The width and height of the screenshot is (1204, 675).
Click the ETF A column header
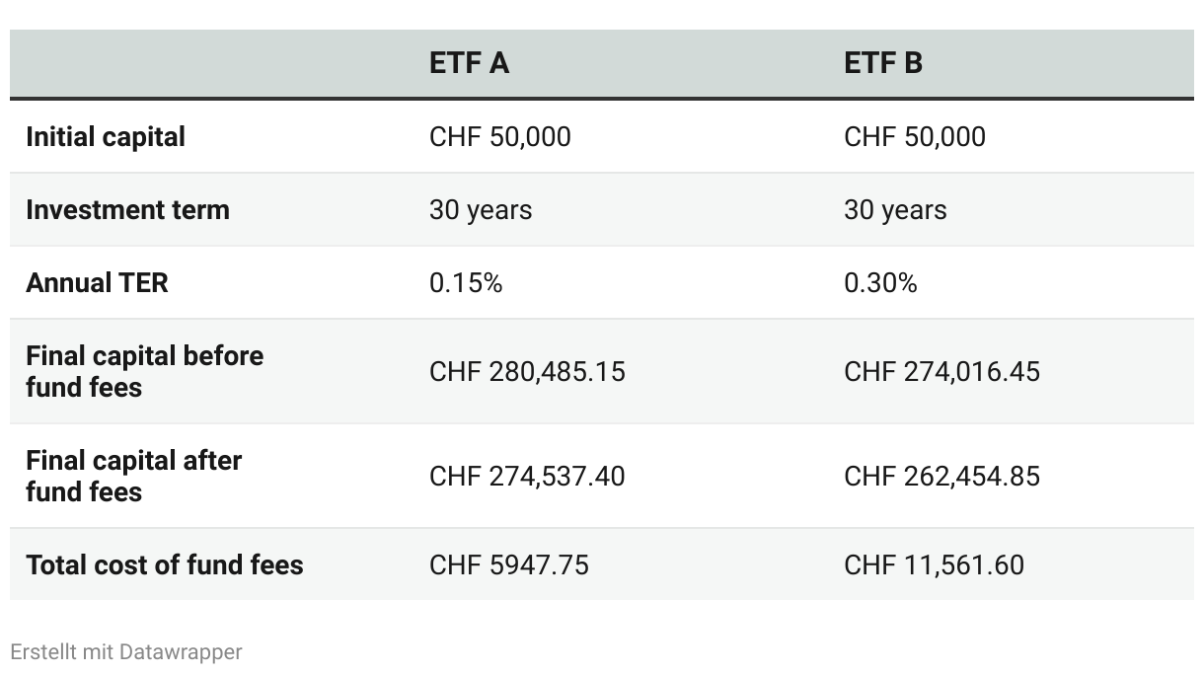click(x=469, y=63)
